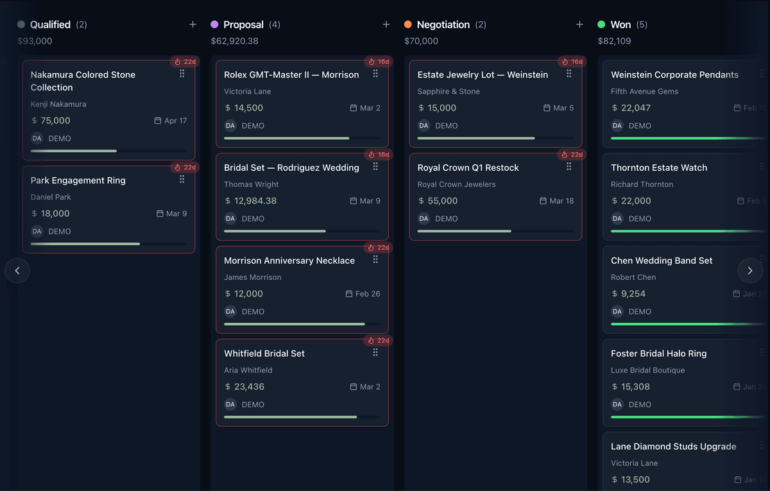Click the progress bar on Park Engagement Ring

click(109, 244)
